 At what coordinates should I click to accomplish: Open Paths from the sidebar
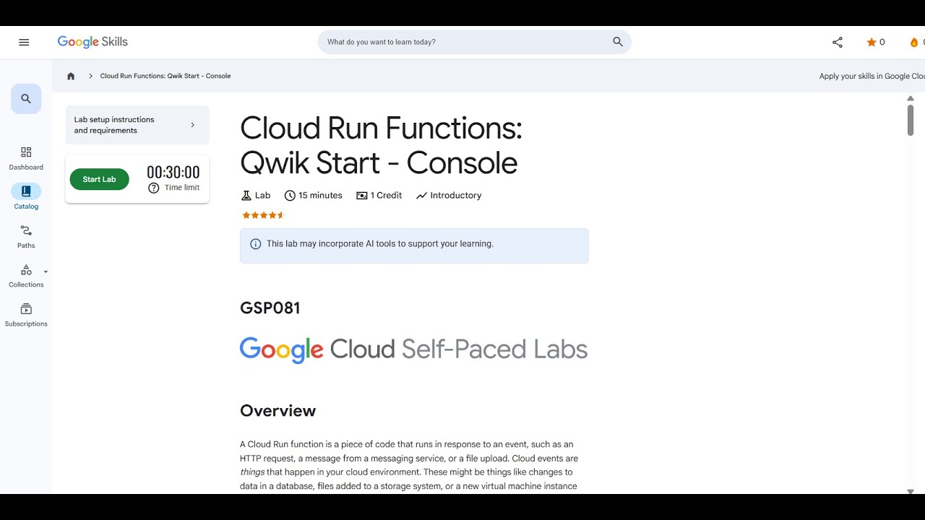coord(26,236)
